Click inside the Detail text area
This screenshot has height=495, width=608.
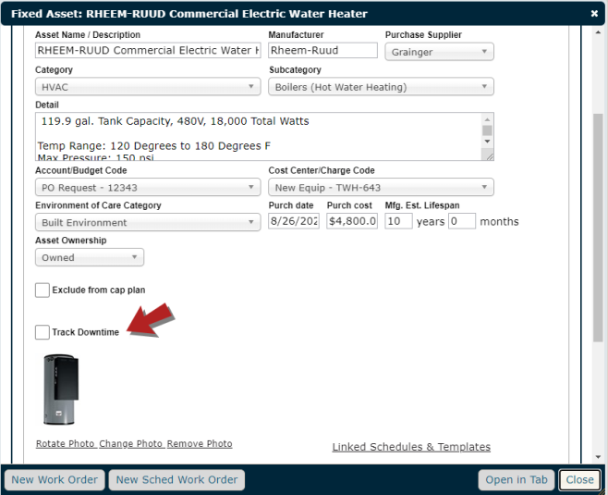click(258, 137)
